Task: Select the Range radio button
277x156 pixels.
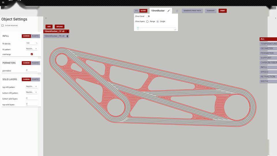Action: 147,21
